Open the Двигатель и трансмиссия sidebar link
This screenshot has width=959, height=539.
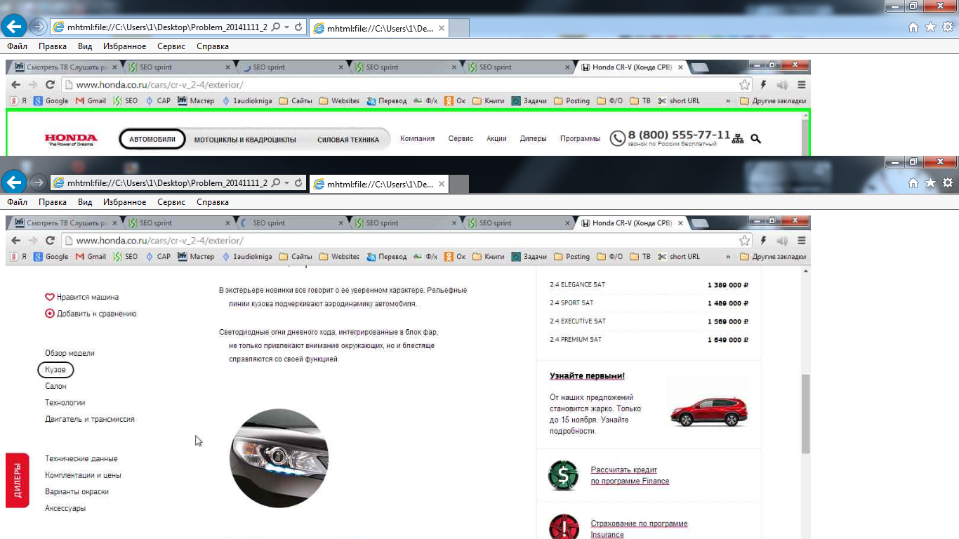pyautogui.click(x=90, y=419)
